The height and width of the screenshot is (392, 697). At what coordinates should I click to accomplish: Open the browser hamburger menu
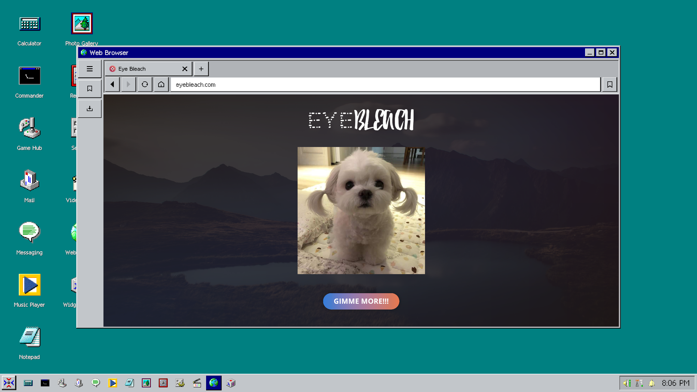[x=90, y=69]
